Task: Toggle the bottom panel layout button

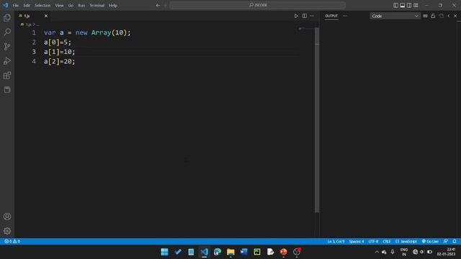Action: 403,5
